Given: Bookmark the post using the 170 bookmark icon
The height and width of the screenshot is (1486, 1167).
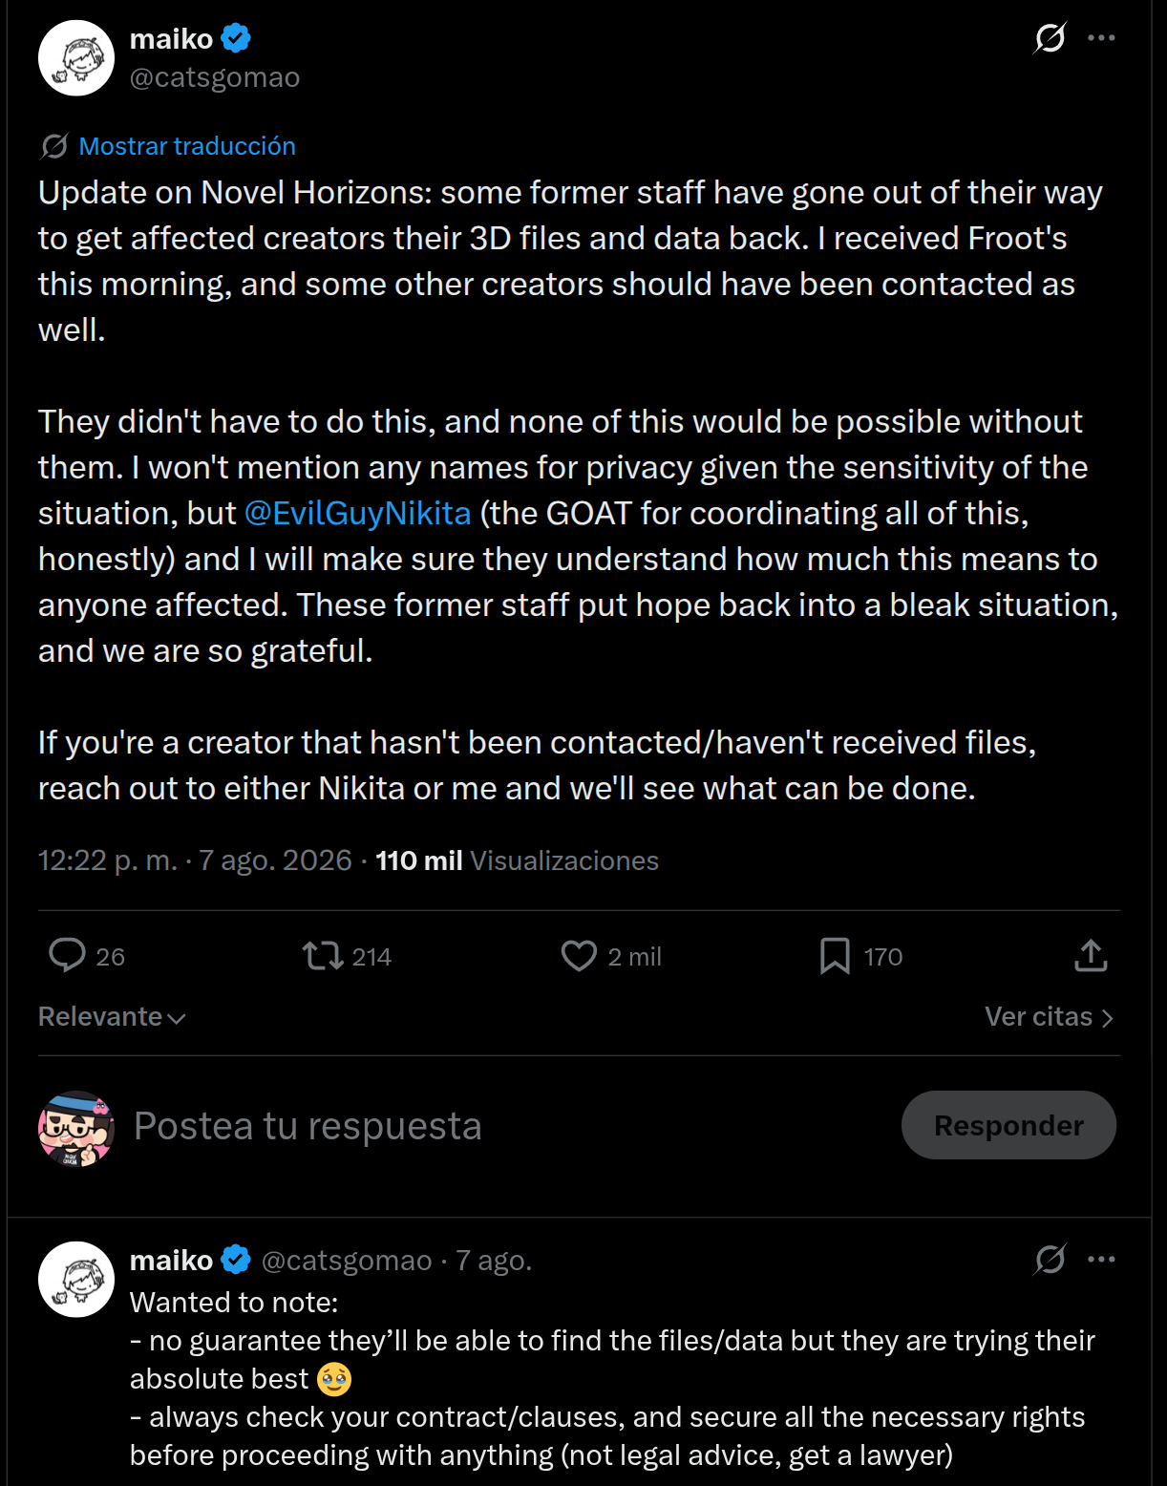Looking at the screenshot, I should coord(835,956).
